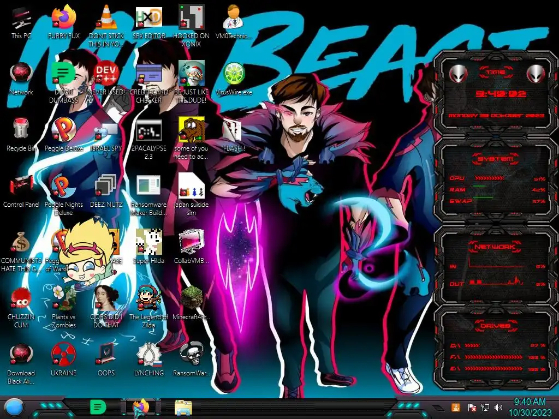Select the OOPS laptop shortcut icon

click(106, 354)
